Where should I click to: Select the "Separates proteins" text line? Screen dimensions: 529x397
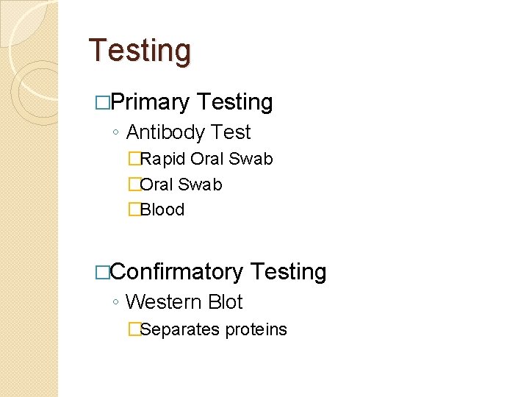tap(213, 329)
